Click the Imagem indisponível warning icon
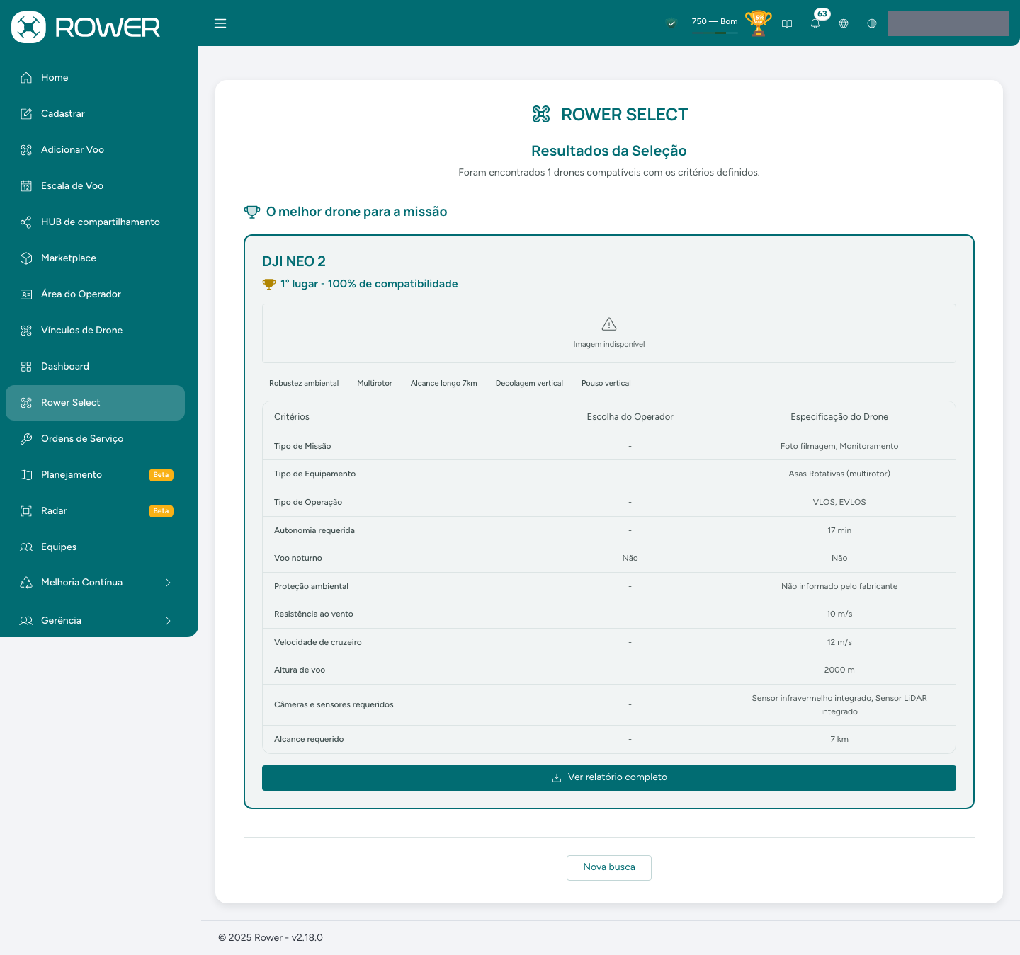 click(x=609, y=324)
